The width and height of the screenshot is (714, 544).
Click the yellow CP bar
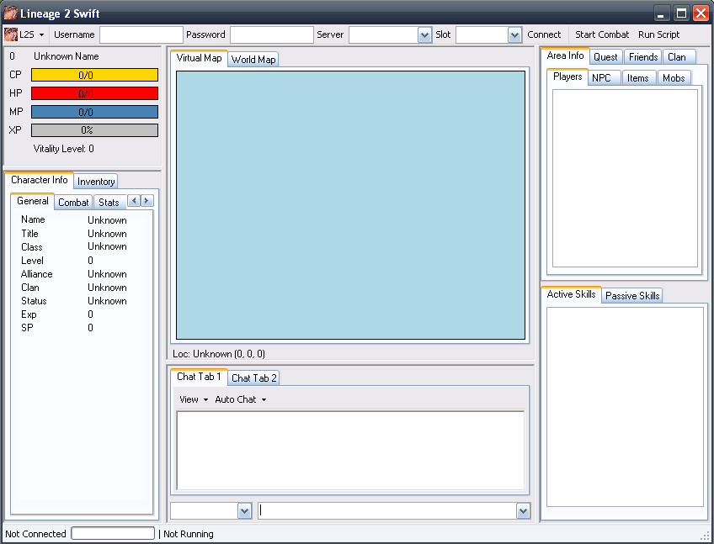[94, 75]
